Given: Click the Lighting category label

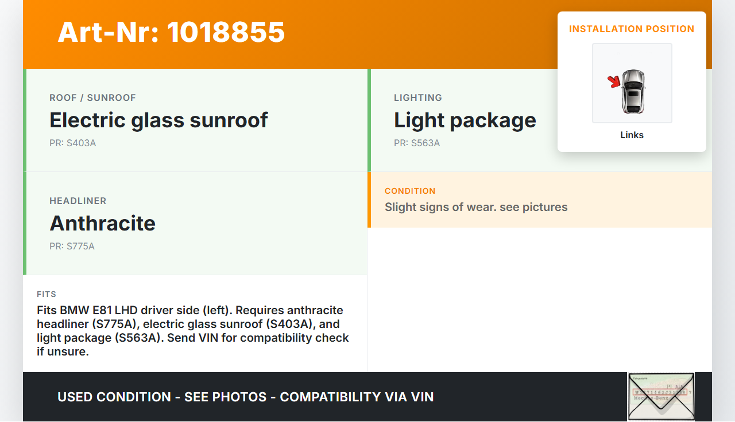Looking at the screenshot, I should coord(418,97).
